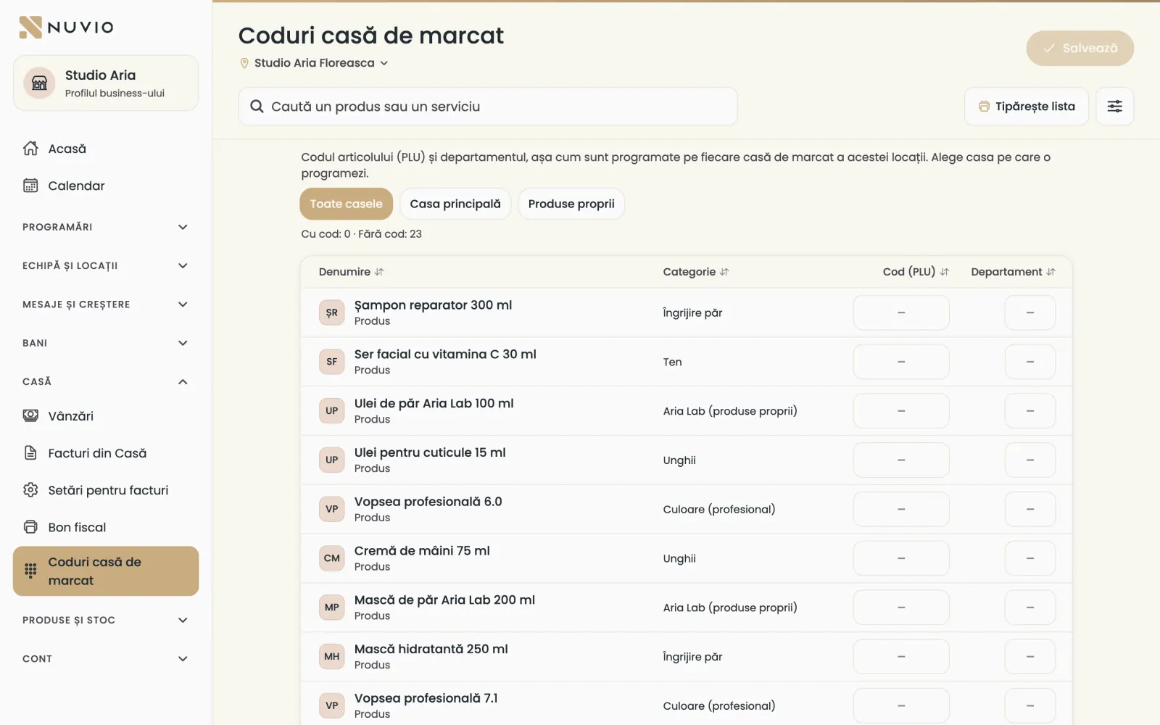1160x725 pixels.
Task: Click the Salvează button
Action: (1080, 48)
